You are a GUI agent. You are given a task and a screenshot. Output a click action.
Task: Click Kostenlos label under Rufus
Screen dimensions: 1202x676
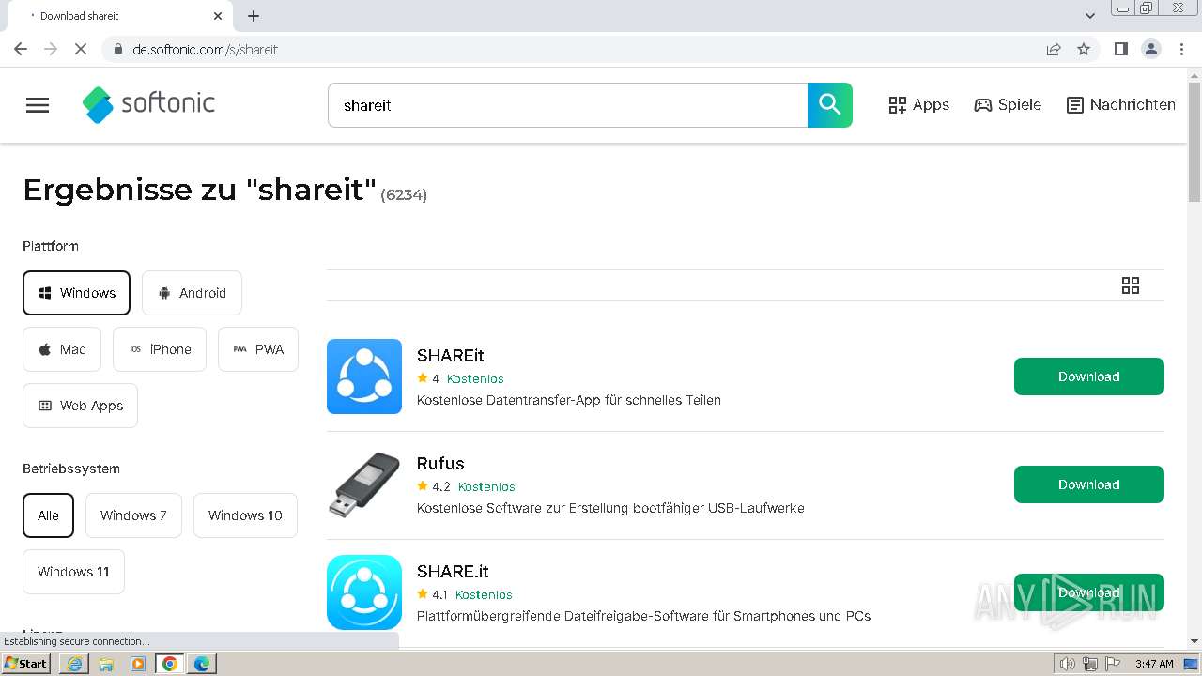486,487
